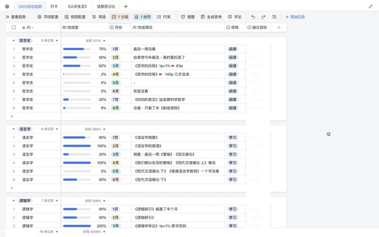
Task: Open the layers icon left of the tabs
Action: coord(7,6)
